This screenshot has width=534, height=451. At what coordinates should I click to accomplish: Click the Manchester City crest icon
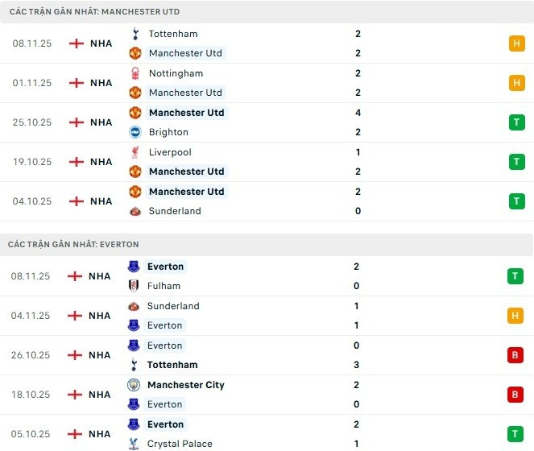coord(133,385)
